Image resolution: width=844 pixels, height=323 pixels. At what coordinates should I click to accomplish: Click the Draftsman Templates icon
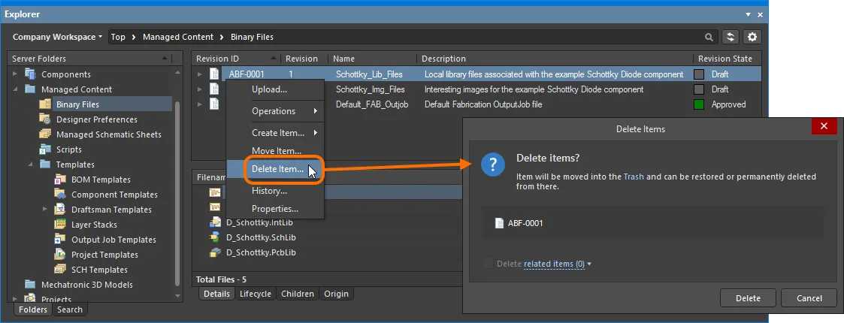click(x=61, y=210)
